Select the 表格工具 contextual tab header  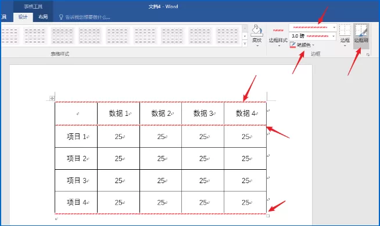(33, 6)
